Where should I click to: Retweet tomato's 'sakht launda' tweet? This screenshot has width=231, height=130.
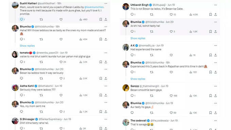pyautogui.click(x=41, y=62)
